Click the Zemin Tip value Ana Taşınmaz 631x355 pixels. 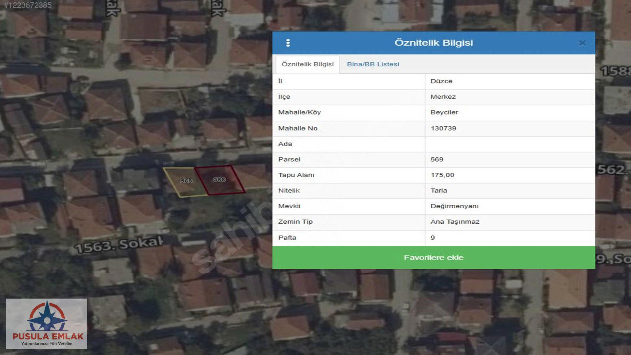(455, 222)
